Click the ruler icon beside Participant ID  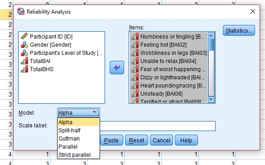pos(24,36)
